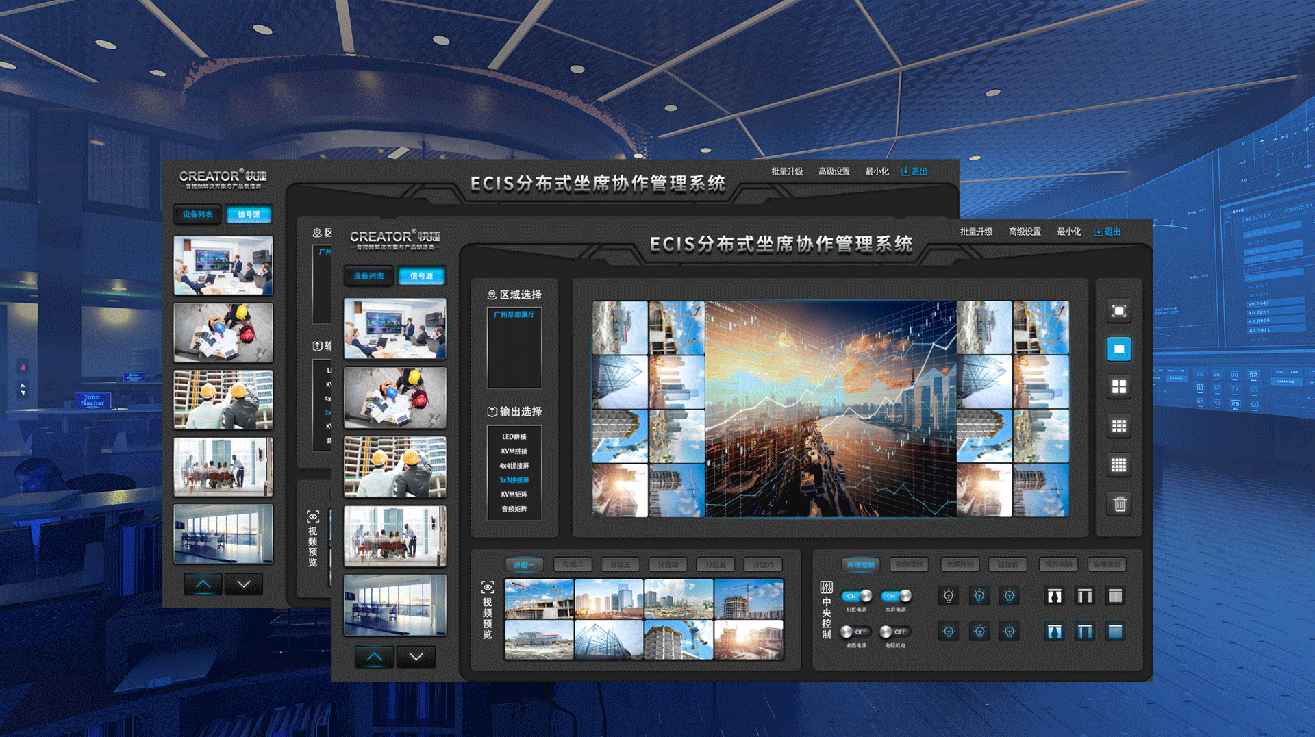
Task: Turn on the white unlit lightbulb icon
Action: (x=949, y=596)
